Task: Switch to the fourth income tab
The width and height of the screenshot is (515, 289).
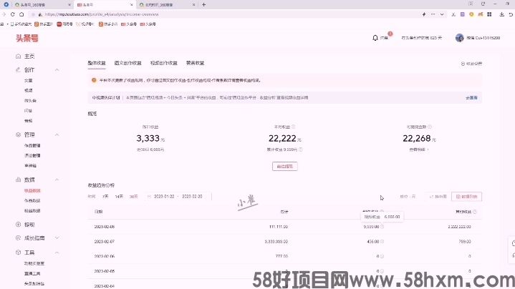Action: [x=195, y=63]
